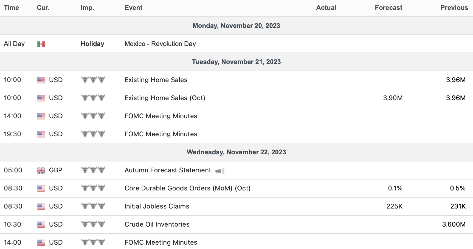Click speaker icon next to Autumn Forecast Statement
The height and width of the screenshot is (249, 473).
(219, 171)
